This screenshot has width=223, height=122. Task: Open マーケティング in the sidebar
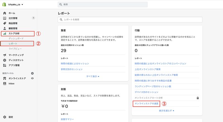coord(16,55)
